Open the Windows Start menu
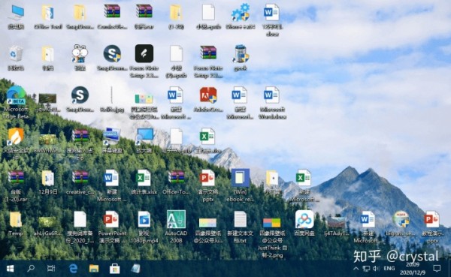 click(x=11, y=269)
